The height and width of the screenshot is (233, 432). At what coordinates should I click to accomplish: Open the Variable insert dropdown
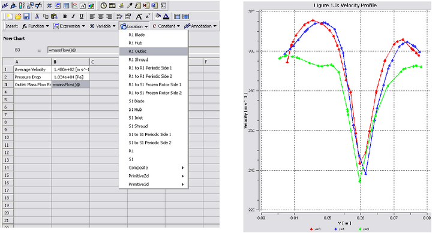(x=103, y=26)
